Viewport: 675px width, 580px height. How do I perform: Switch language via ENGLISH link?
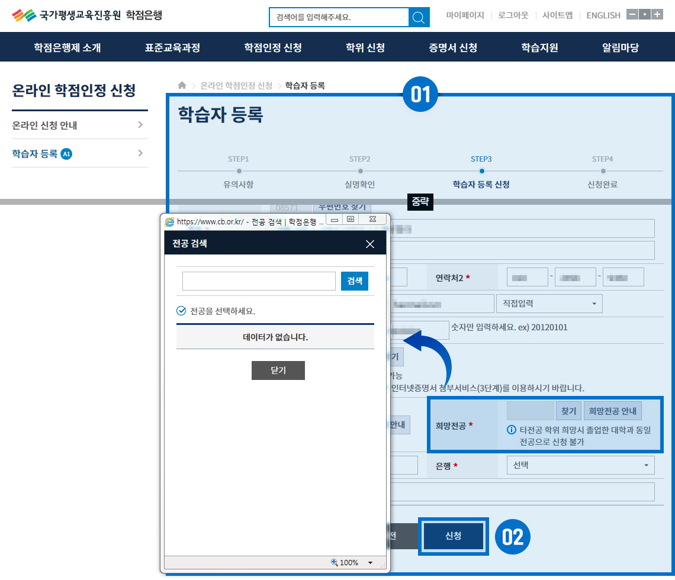603,15
